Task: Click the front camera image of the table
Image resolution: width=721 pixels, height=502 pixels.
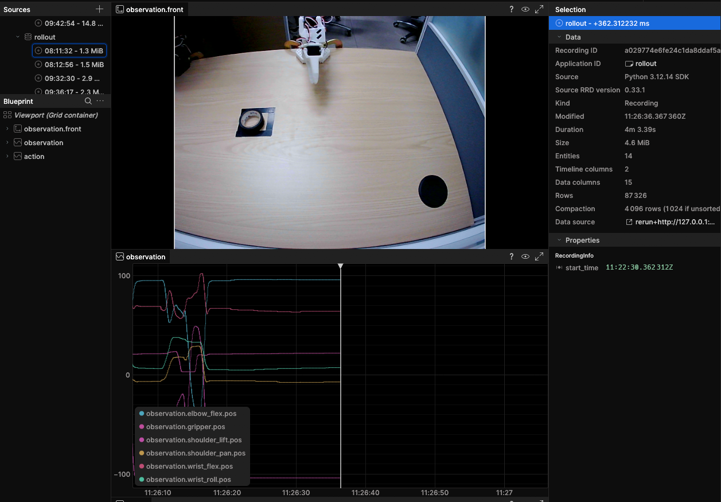Action: [330, 132]
